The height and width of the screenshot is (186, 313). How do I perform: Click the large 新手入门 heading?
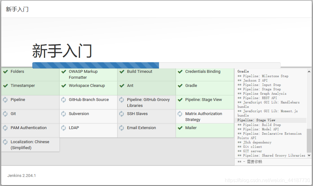coord(62,51)
